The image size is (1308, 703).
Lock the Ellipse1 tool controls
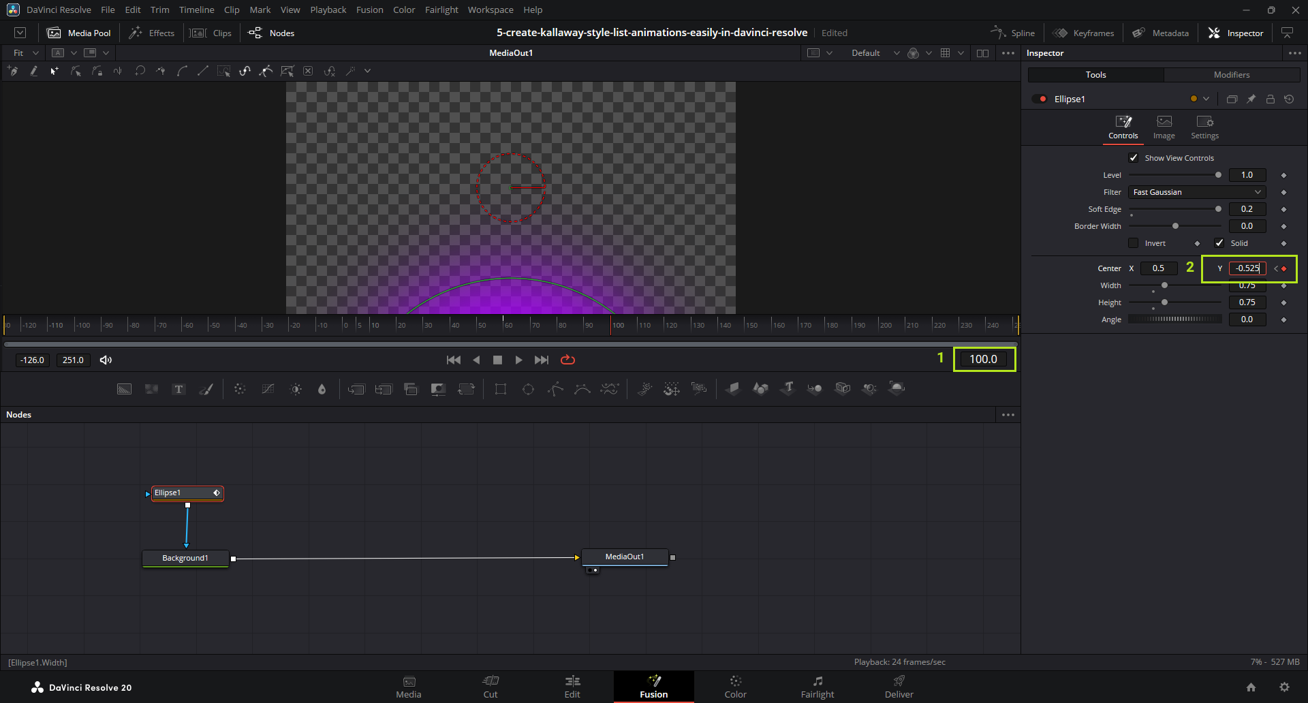[1270, 99]
